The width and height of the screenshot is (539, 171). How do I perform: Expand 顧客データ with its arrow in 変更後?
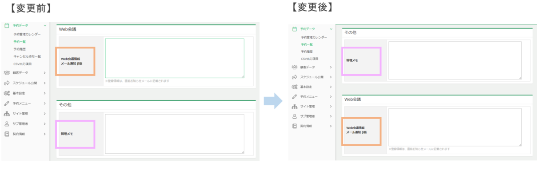[x=331, y=67]
